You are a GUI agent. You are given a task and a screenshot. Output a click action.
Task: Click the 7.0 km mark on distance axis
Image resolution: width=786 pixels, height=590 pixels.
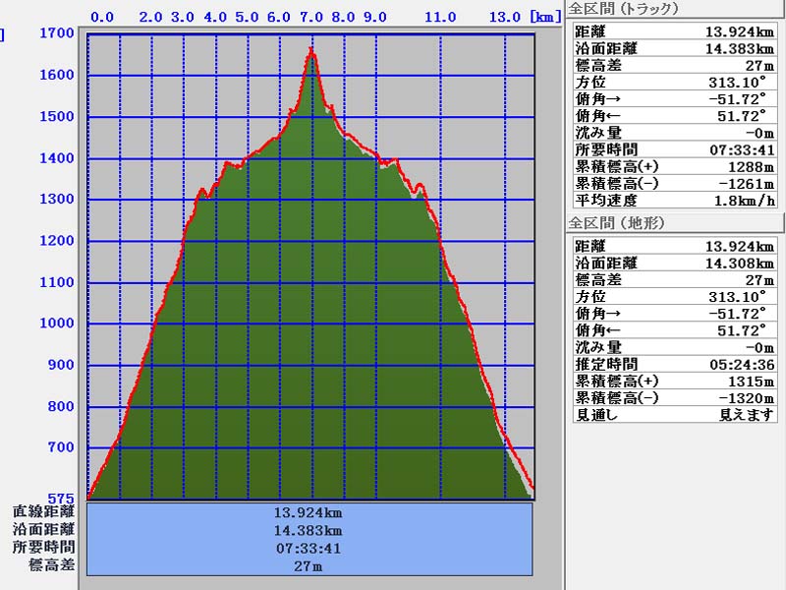(x=312, y=17)
